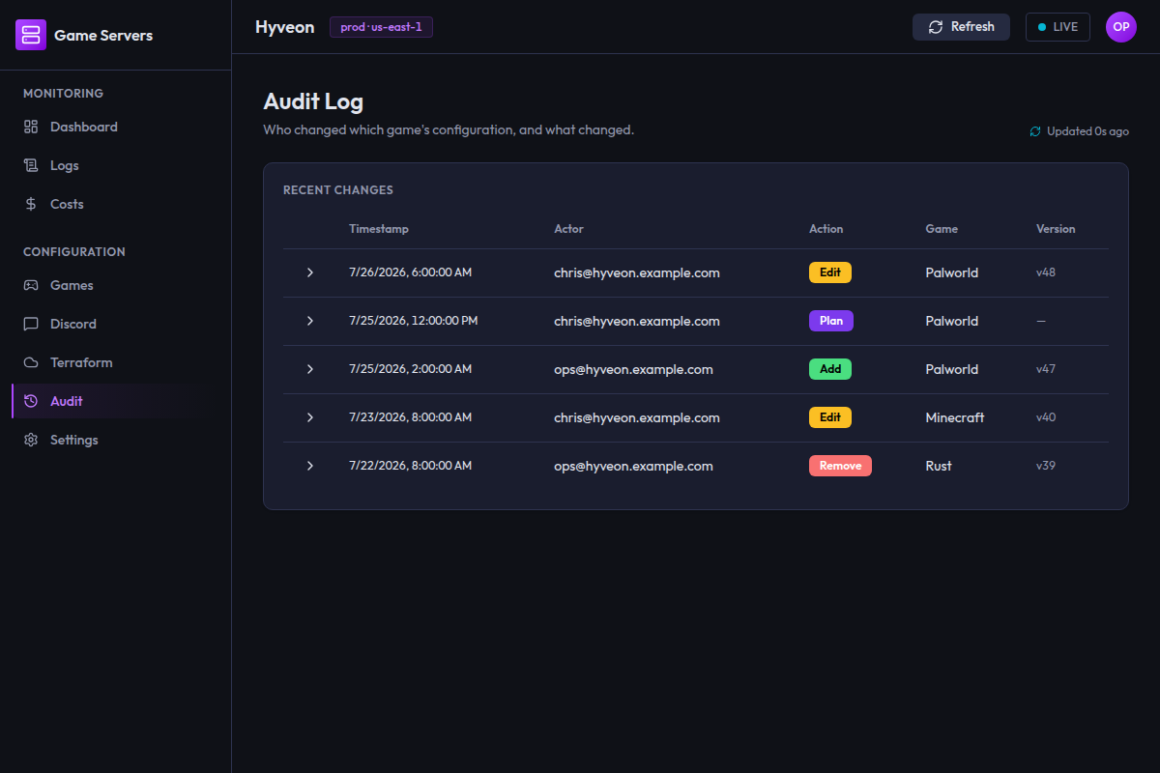Viewport: 1160px width, 773px height.
Task: Expand the 7/25/2026 12:00:00 PM Plan row
Action: (310, 321)
